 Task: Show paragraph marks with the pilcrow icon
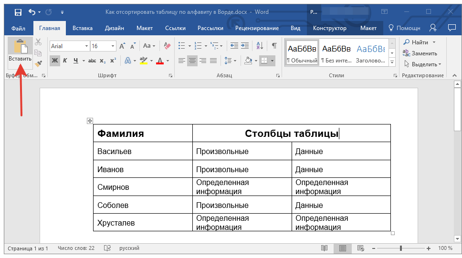pos(274,46)
